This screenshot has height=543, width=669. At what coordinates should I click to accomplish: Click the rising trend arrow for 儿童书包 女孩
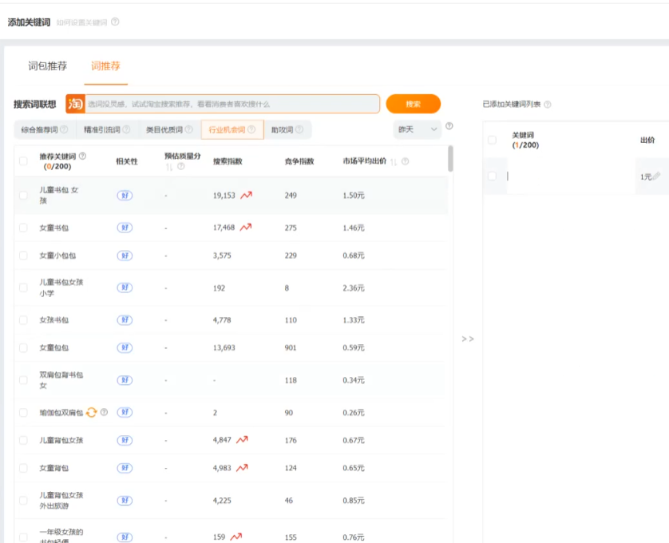point(246,195)
